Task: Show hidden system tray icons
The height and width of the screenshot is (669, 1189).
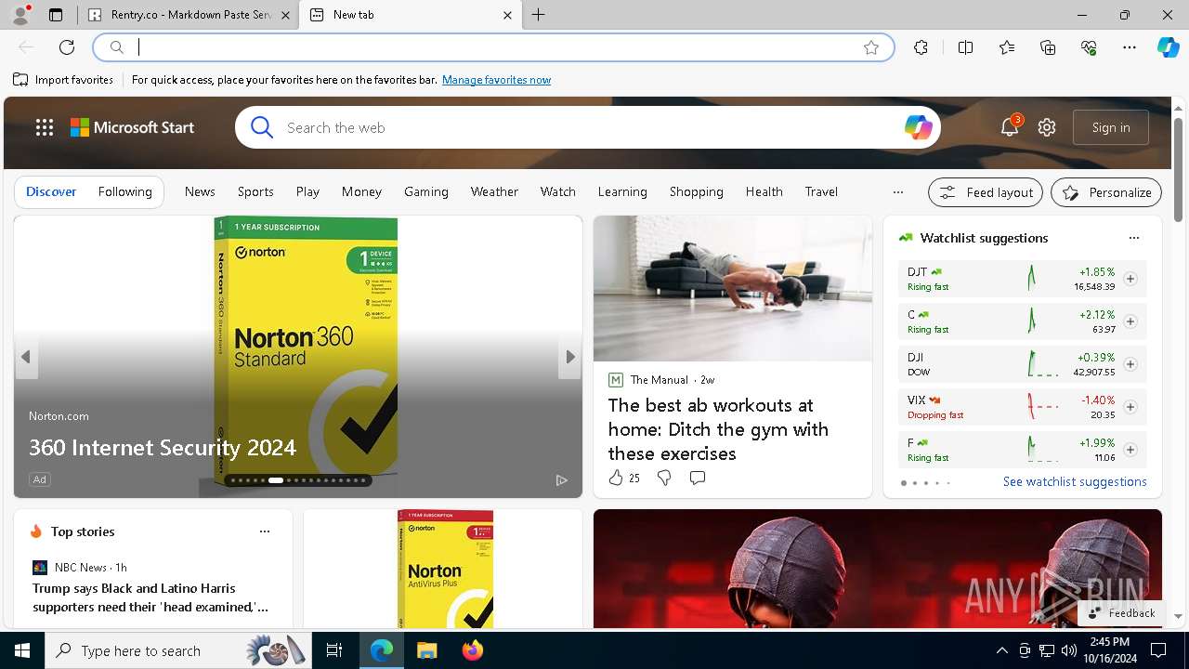Action: [x=1001, y=650]
